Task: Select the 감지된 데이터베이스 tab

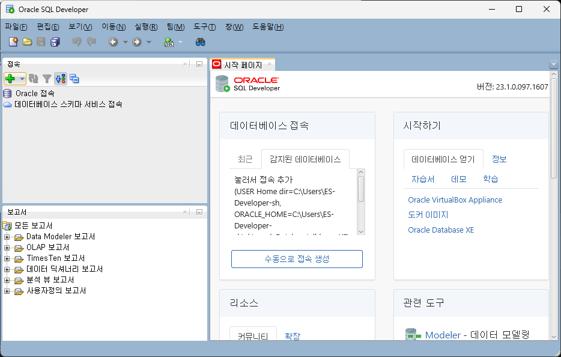Action: coord(305,159)
